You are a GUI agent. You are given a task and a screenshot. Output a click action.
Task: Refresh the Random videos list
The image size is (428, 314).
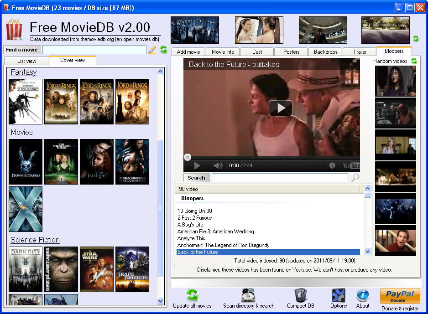click(414, 61)
